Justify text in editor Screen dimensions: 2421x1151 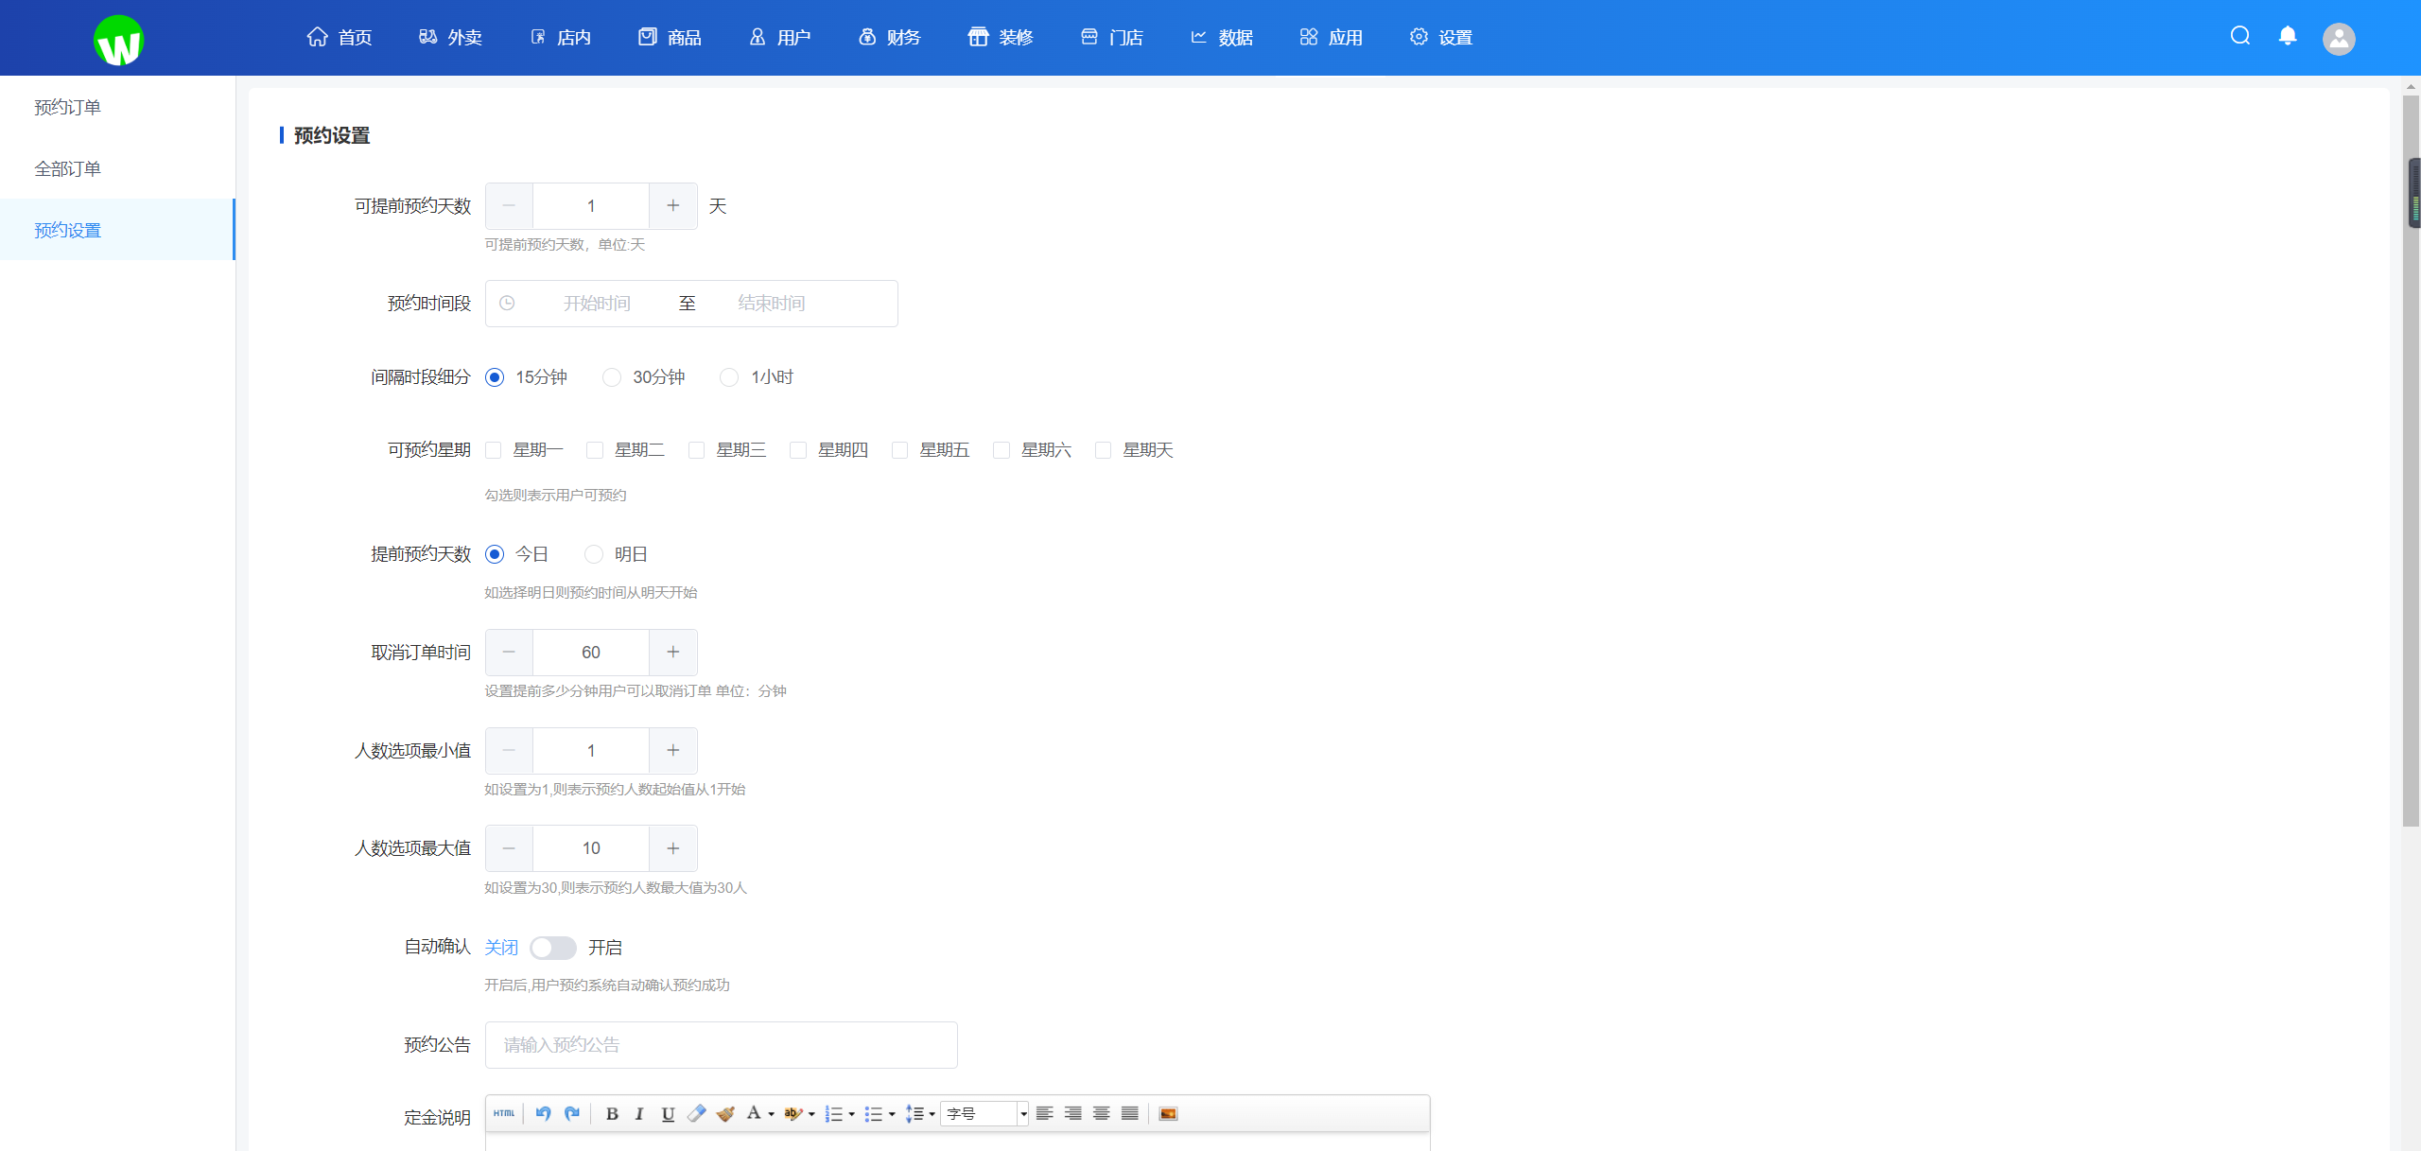[1129, 1113]
